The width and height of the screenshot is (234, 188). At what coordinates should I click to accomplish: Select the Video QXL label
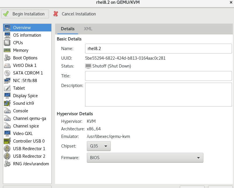[23, 134]
